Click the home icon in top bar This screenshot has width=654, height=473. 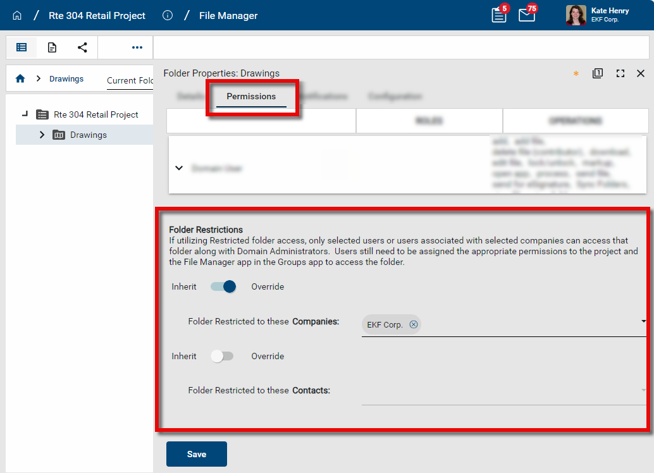17,15
